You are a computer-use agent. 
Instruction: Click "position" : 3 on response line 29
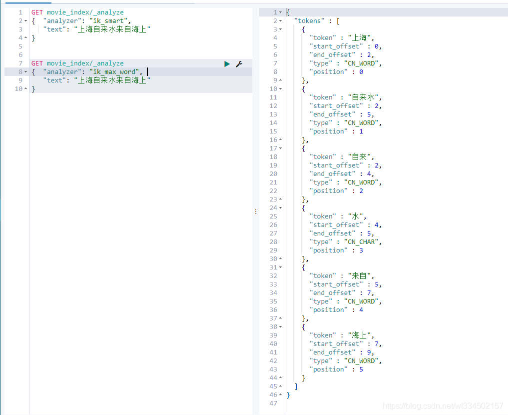(336, 250)
